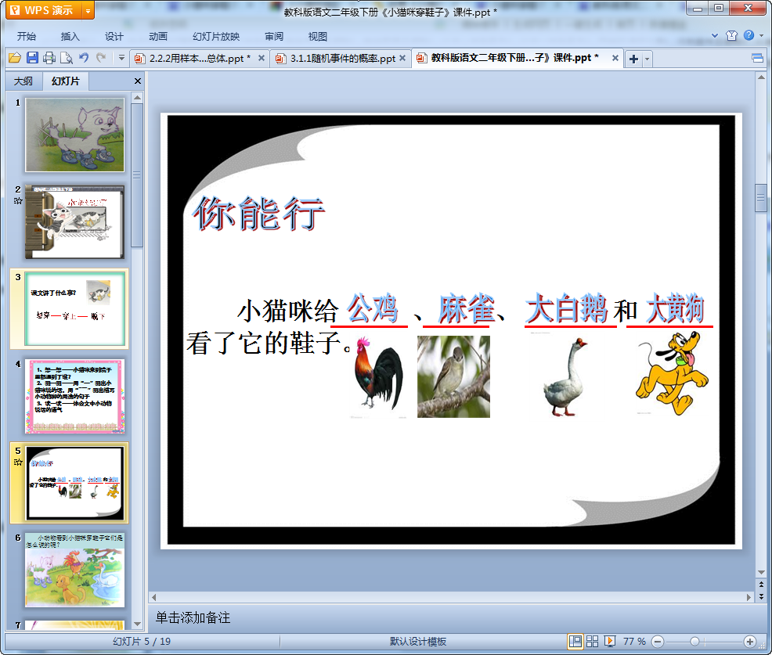
Task: Adjust the zoom slider handle
Action: tap(694, 642)
